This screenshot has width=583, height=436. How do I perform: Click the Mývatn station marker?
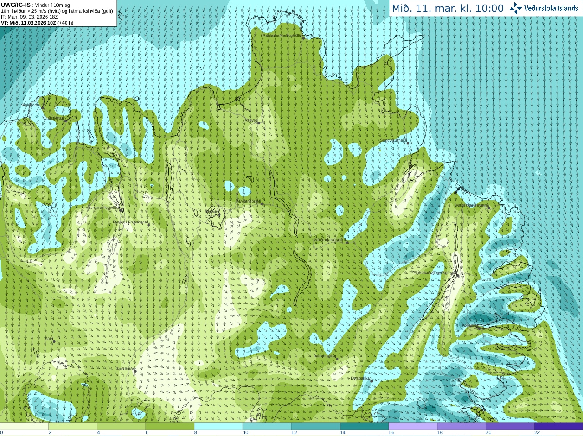(x=219, y=214)
